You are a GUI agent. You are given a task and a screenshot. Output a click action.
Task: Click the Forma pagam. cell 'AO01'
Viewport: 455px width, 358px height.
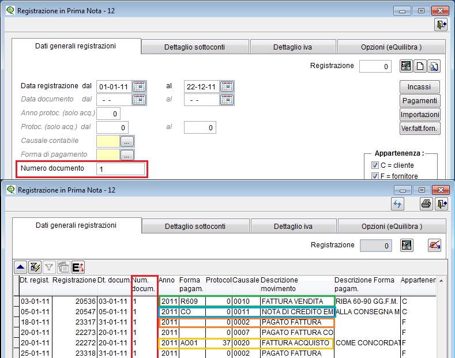pyautogui.click(x=192, y=343)
